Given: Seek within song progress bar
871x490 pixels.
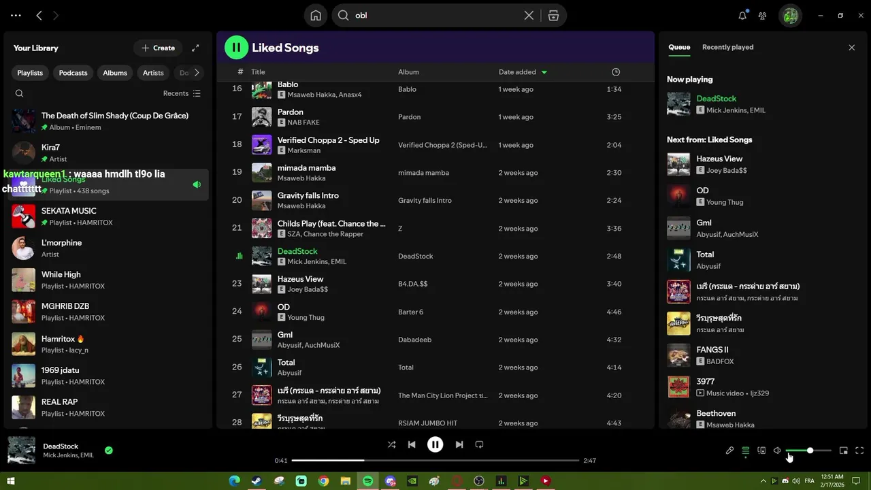Looking at the screenshot, I should (x=435, y=461).
